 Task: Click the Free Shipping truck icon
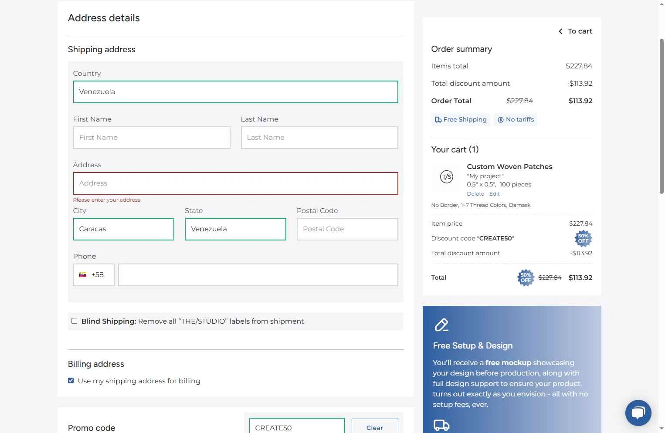click(438, 120)
